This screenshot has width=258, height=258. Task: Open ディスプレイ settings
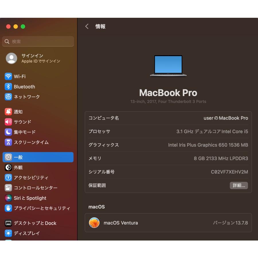click(38, 233)
